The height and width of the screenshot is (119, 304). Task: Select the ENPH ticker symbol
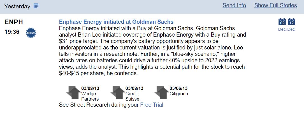[14, 22]
